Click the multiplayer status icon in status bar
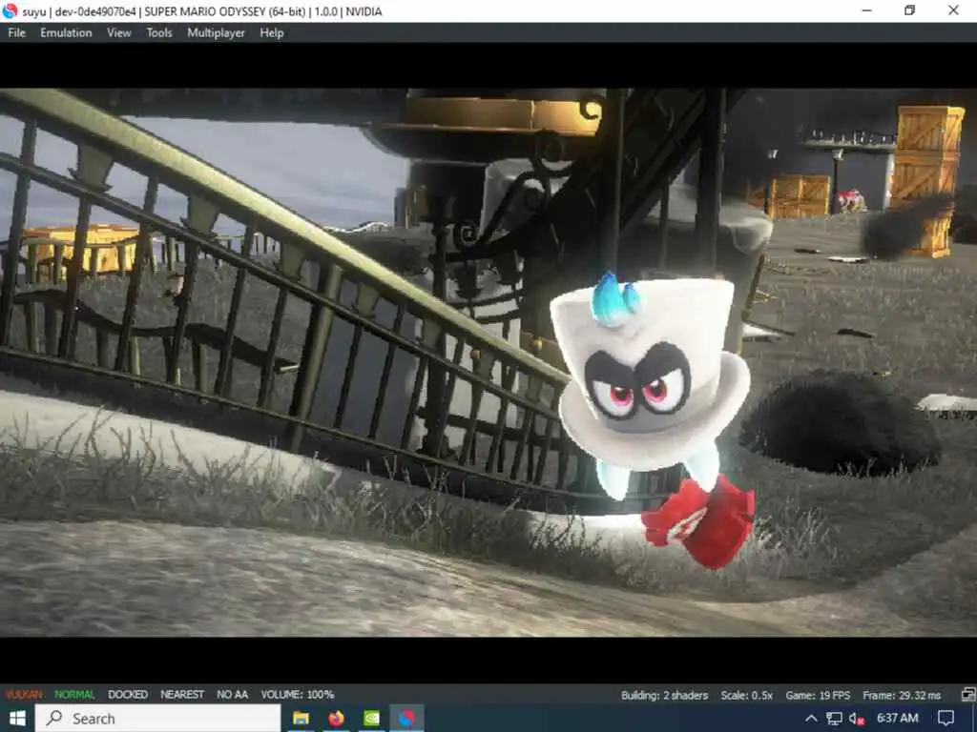977x732 pixels. 968,694
